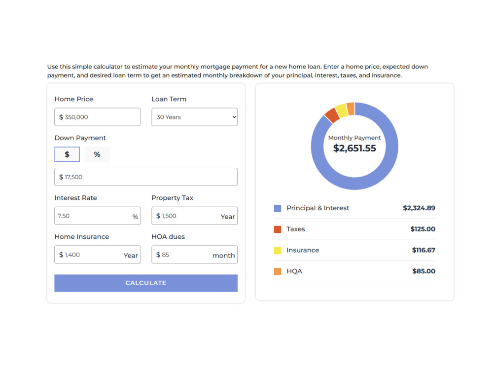The height and width of the screenshot is (370, 493).
Task: Click the HOA dues input field
Action: (x=194, y=255)
